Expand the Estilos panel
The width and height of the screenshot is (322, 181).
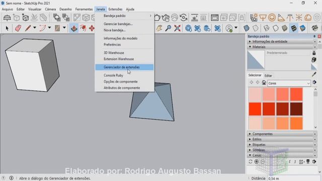282,139
